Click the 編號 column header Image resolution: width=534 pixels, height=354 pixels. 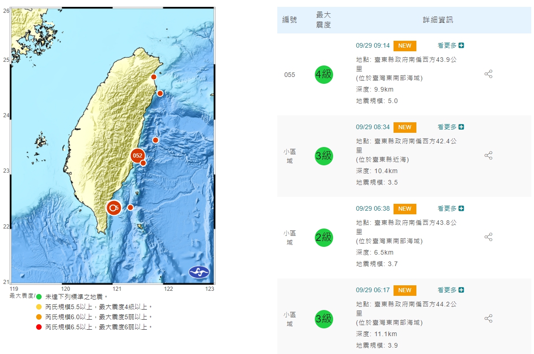point(288,20)
